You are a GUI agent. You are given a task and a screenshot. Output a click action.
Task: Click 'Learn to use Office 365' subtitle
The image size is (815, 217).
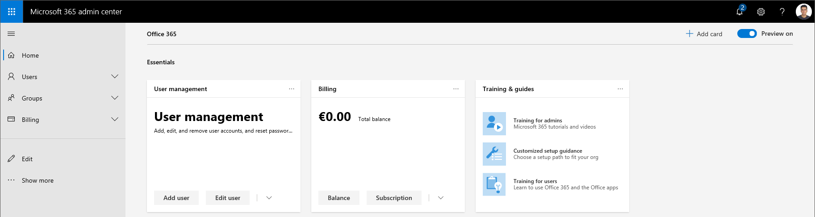coord(566,188)
